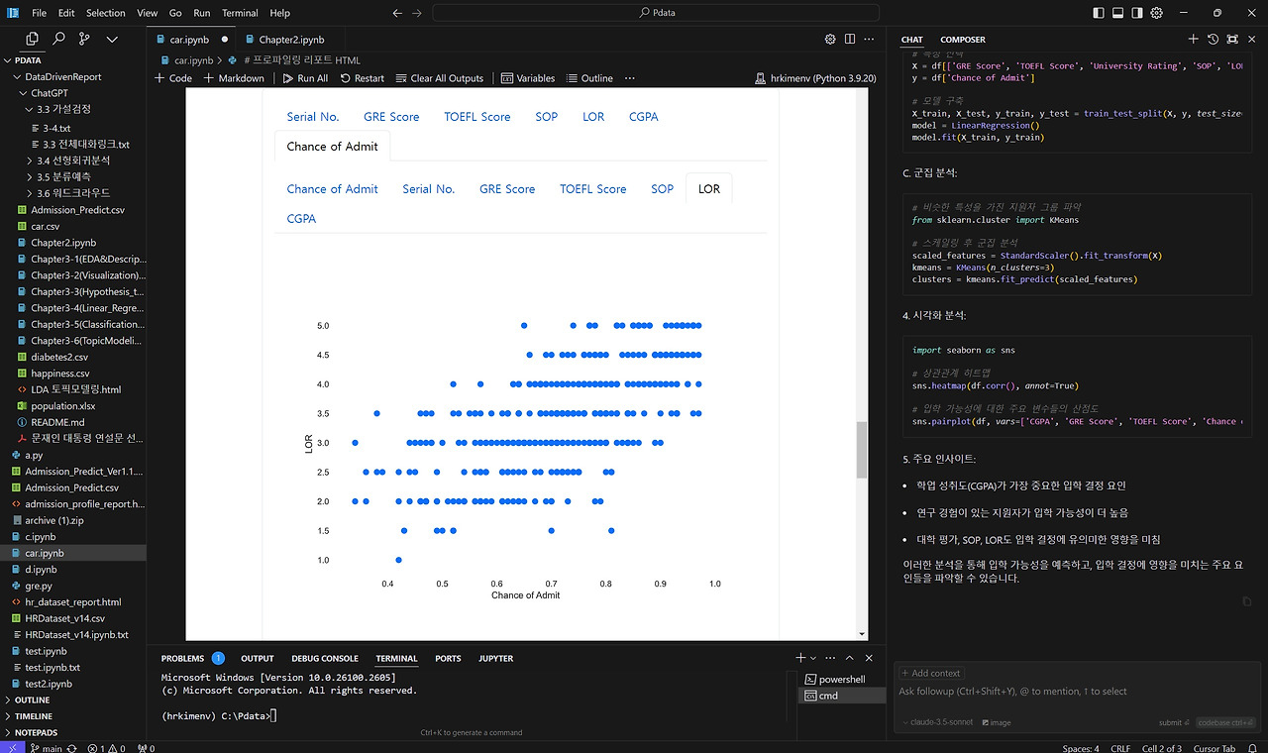Toggle the bottom panel layout icon
The width and height of the screenshot is (1268, 753).
[1117, 13]
